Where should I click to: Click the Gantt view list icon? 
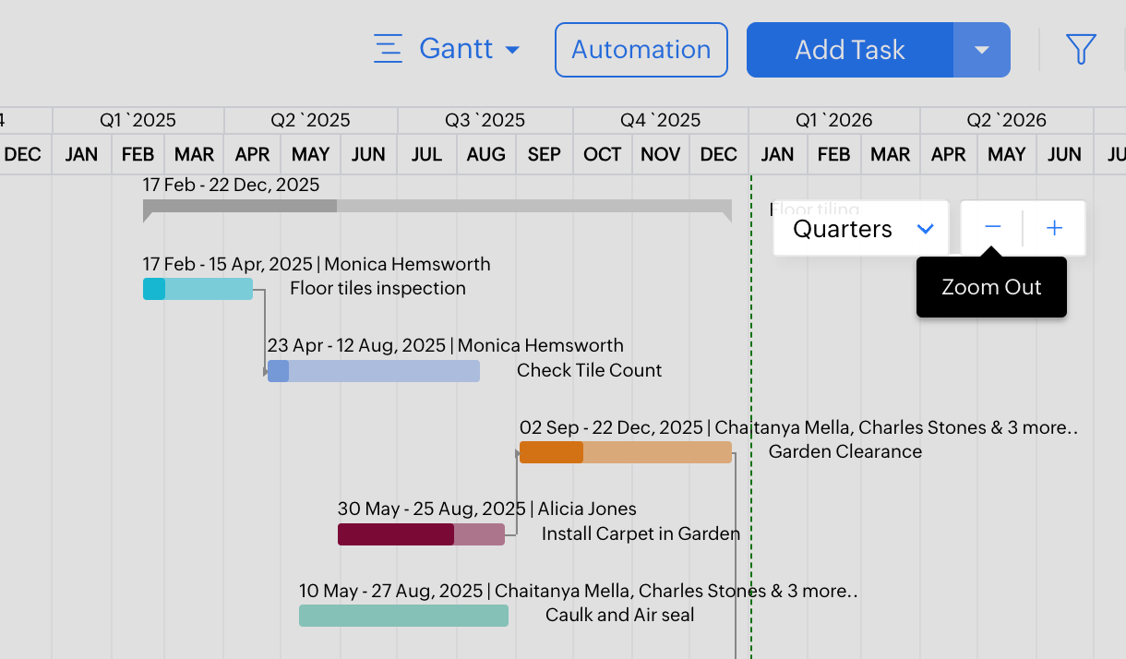point(388,49)
